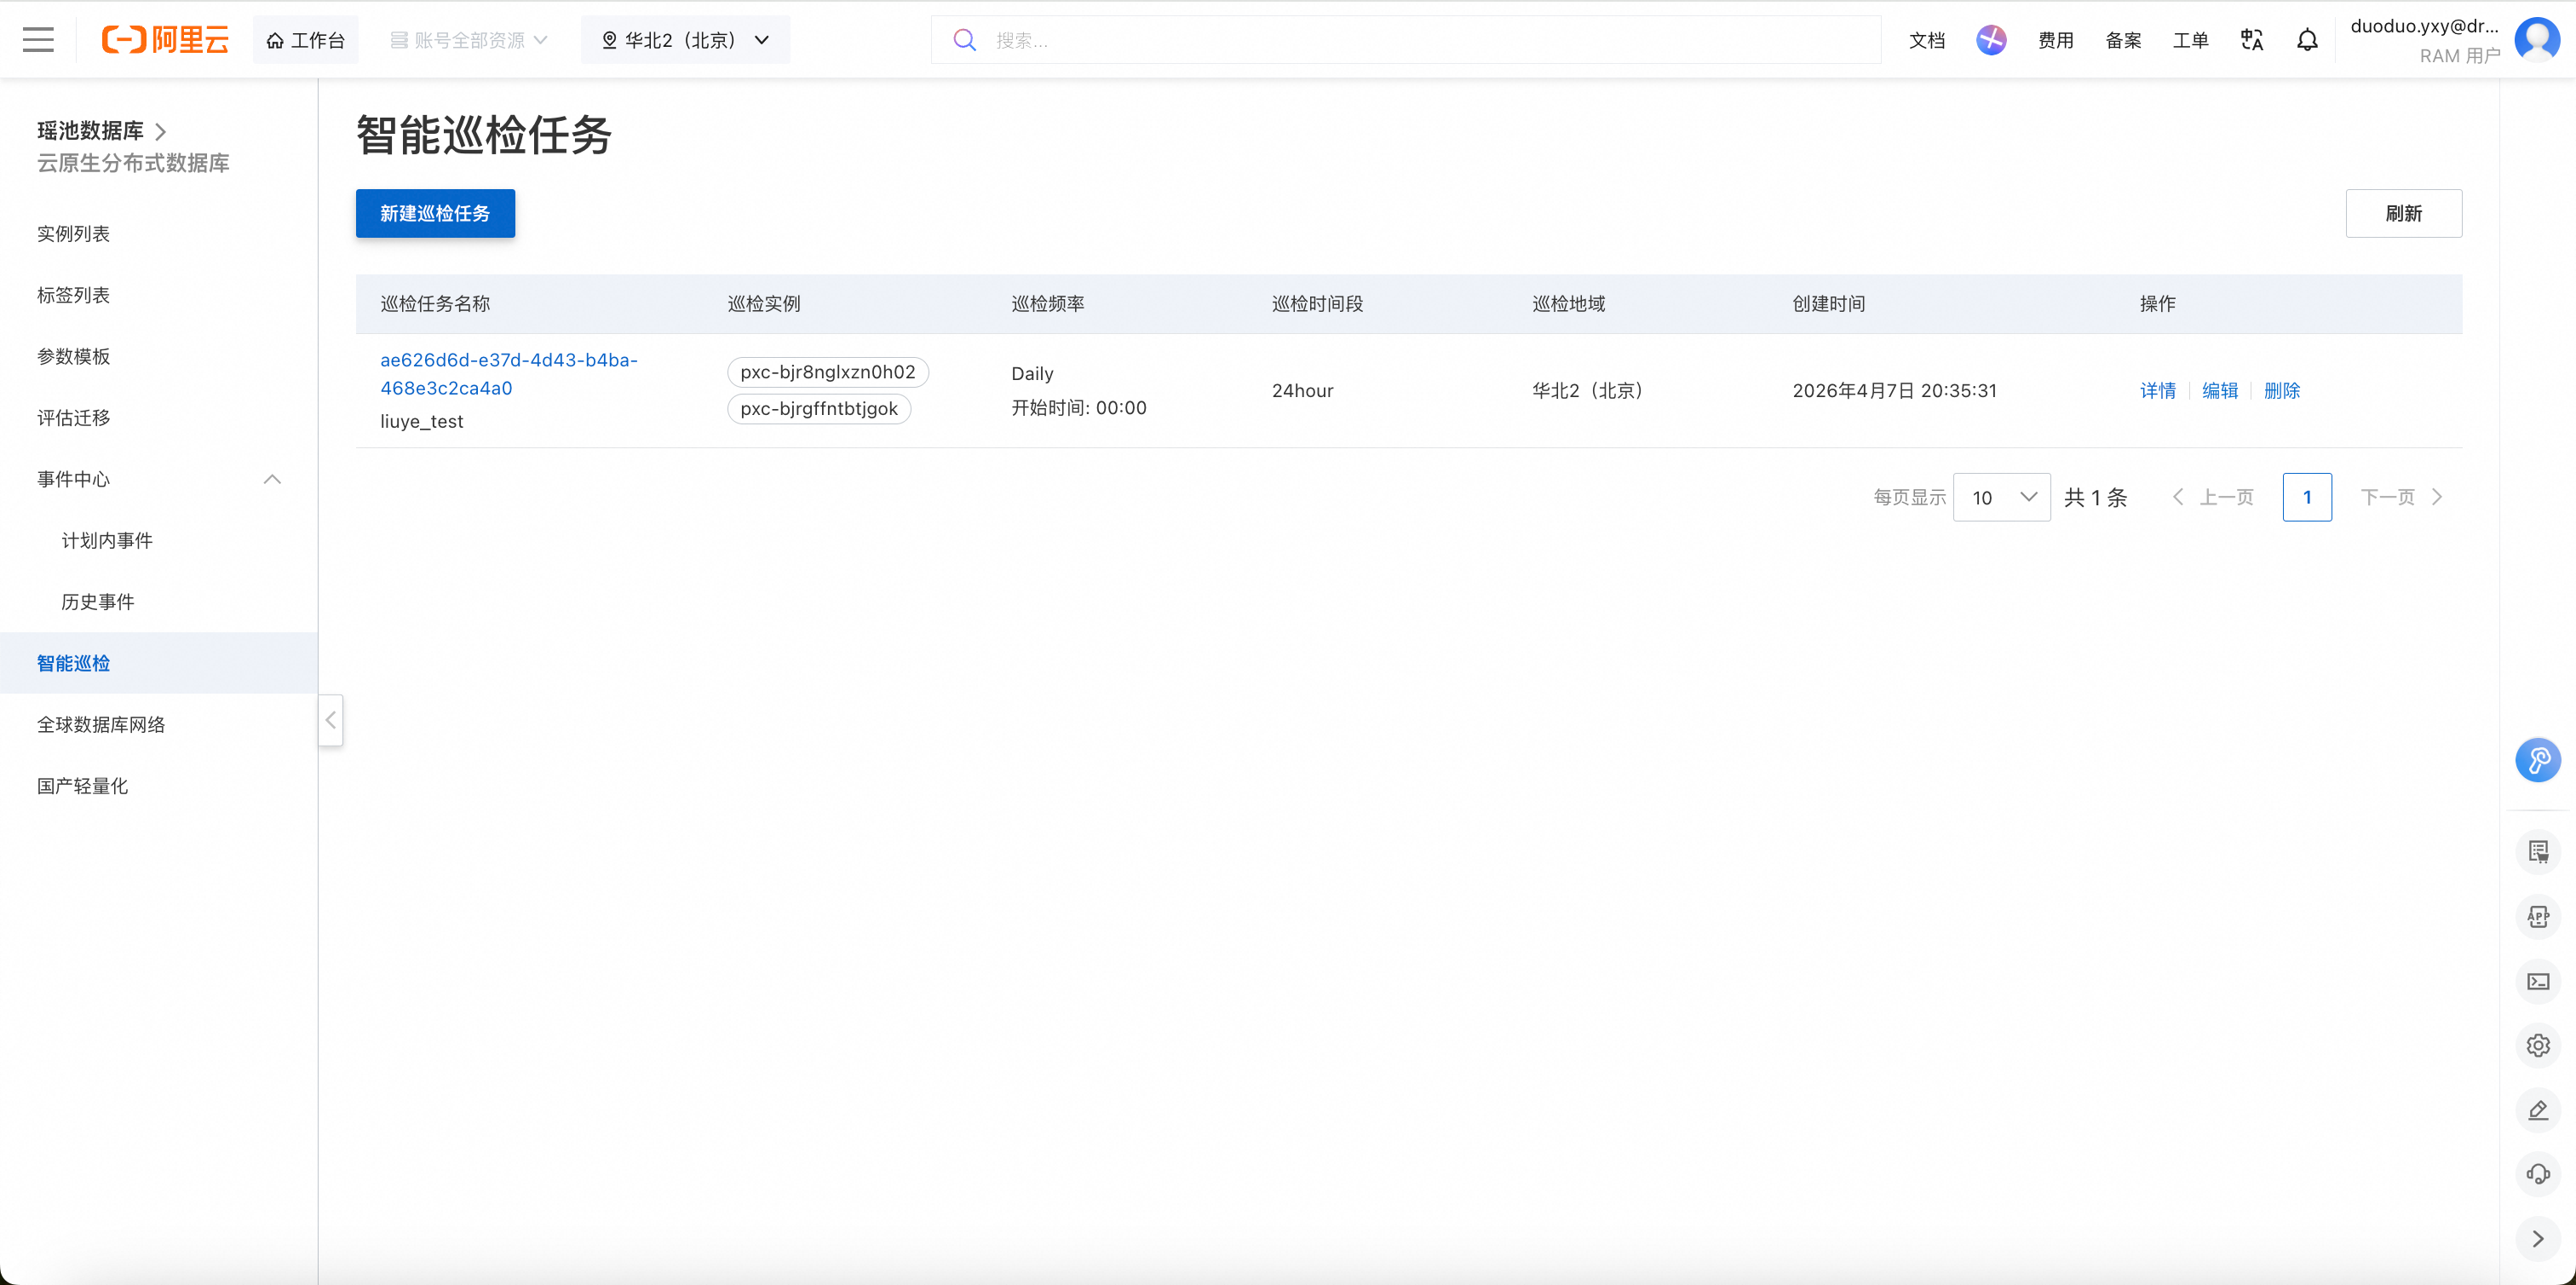Click the 删除 link for liuye_test task
The height and width of the screenshot is (1285, 2576).
[x=2281, y=391]
